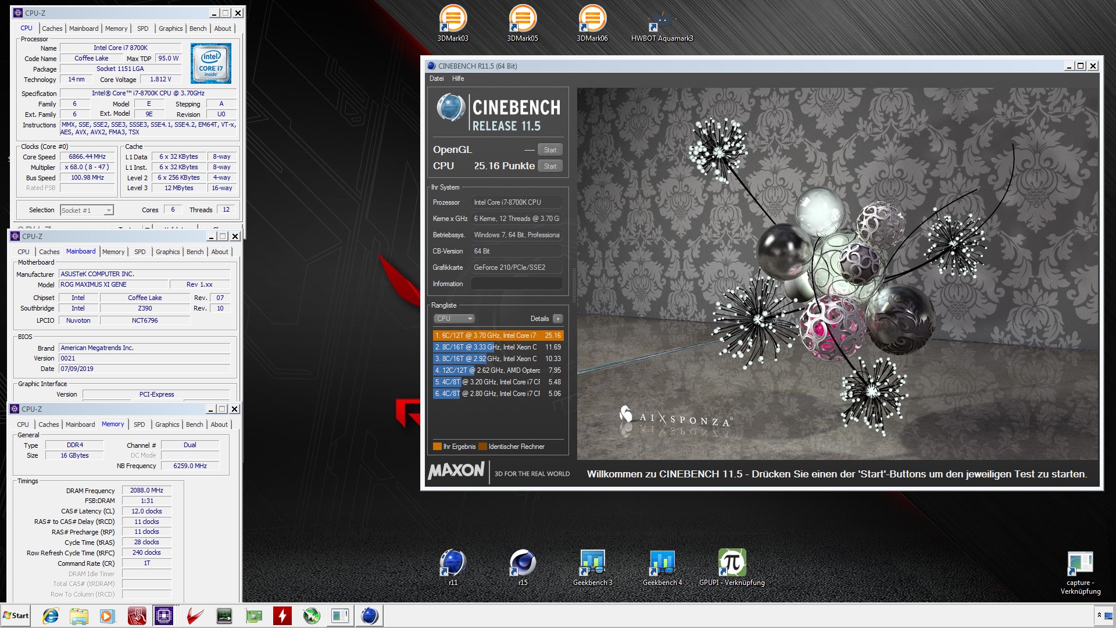
Task: Click the Identischer Rechner legend swatch
Action: [x=482, y=447]
